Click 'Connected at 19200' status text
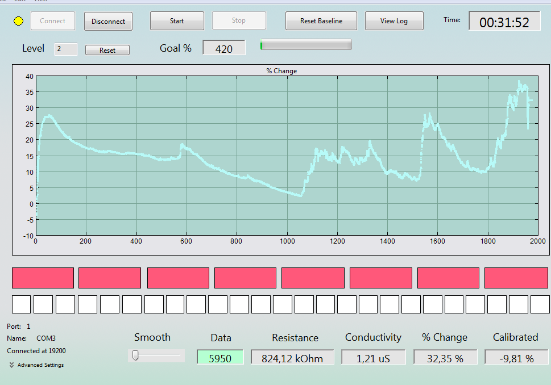551x385 pixels. pos(36,351)
